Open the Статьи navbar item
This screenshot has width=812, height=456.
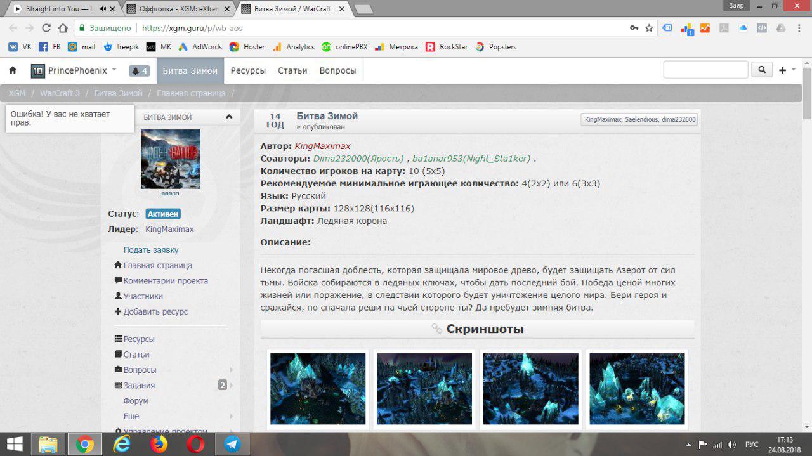point(292,70)
